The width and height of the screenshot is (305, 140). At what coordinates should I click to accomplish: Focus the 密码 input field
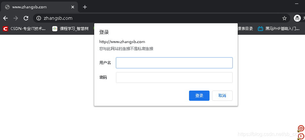coord(174,77)
